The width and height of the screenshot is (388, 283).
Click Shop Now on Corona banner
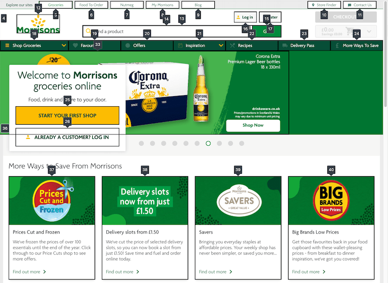[253, 126]
